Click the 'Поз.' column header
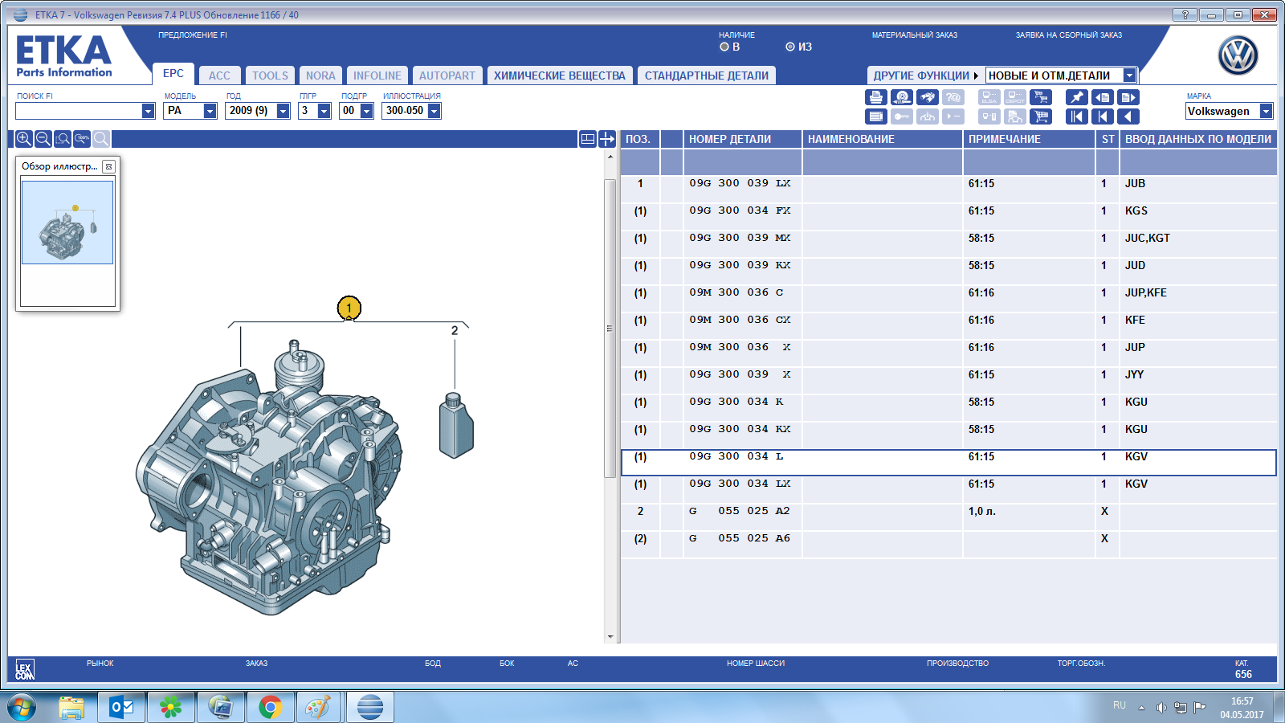The height and width of the screenshot is (723, 1285). tap(640, 139)
